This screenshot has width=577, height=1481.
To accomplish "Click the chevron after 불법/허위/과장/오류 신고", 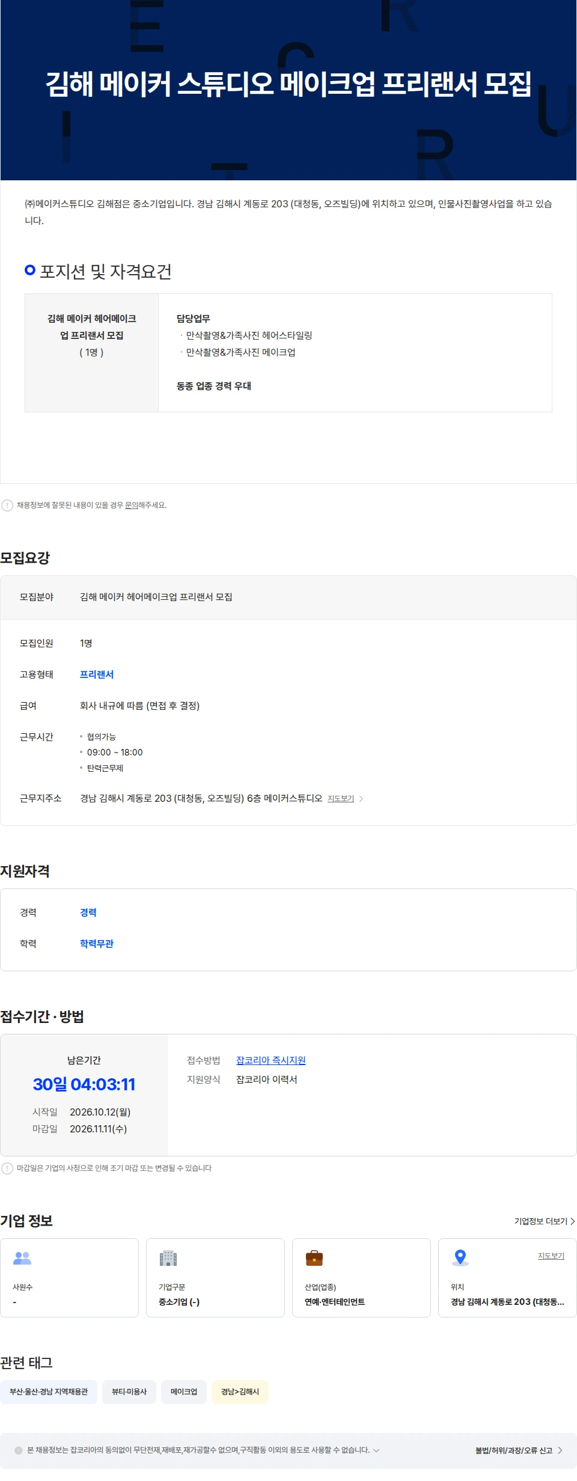I will click(x=560, y=1450).
